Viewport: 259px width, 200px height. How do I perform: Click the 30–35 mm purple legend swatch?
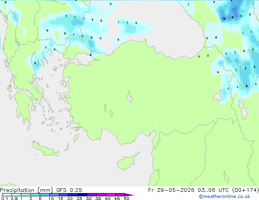pyautogui.click(x=92, y=195)
